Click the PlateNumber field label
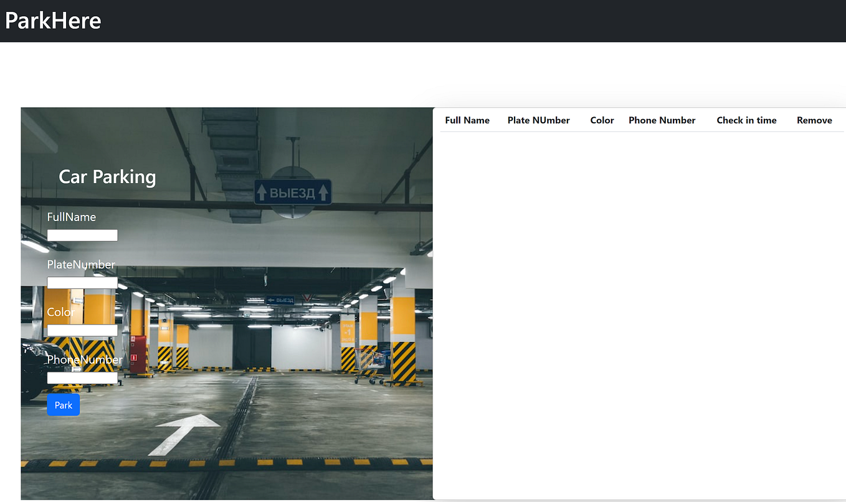Viewport: 846px width, 502px height. click(80, 264)
